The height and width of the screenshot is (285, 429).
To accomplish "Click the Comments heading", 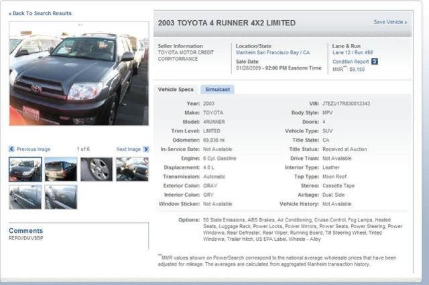I will 25,231.
